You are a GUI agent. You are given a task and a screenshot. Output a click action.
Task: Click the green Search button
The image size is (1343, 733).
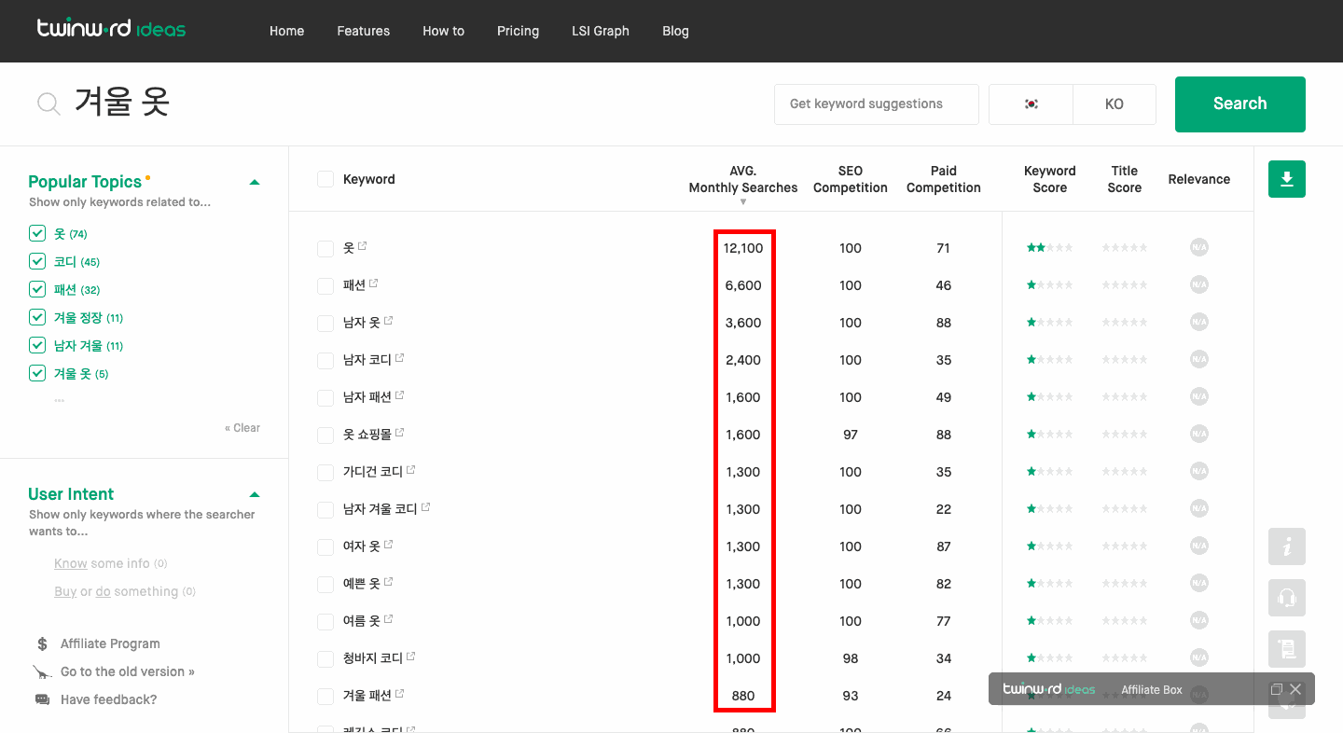pyautogui.click(x=1239, y=104)
